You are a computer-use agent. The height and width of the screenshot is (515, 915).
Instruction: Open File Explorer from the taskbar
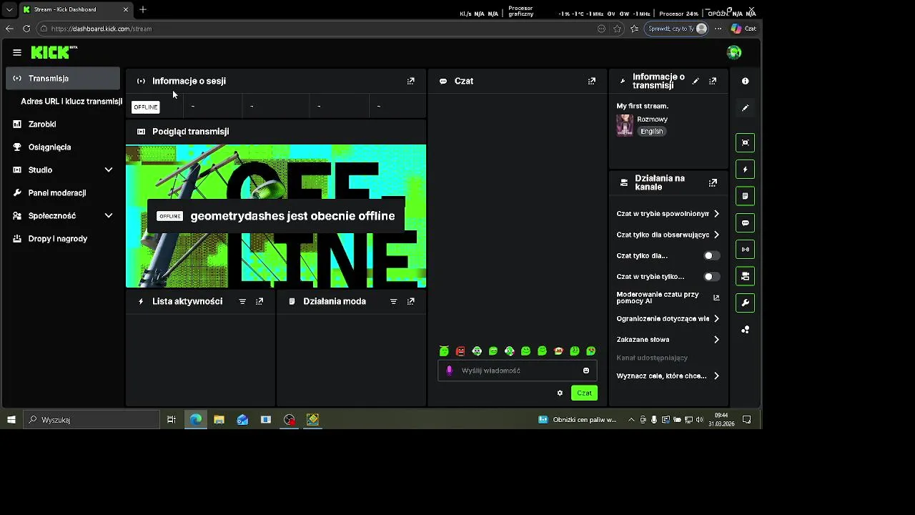pyautogui.click(x=219, y=420)
